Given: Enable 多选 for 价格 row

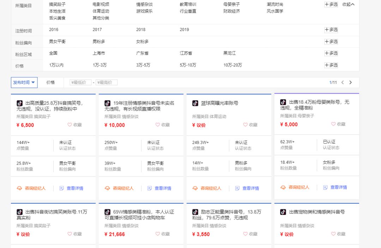Looking at the screenshot, I should [331, 65].
